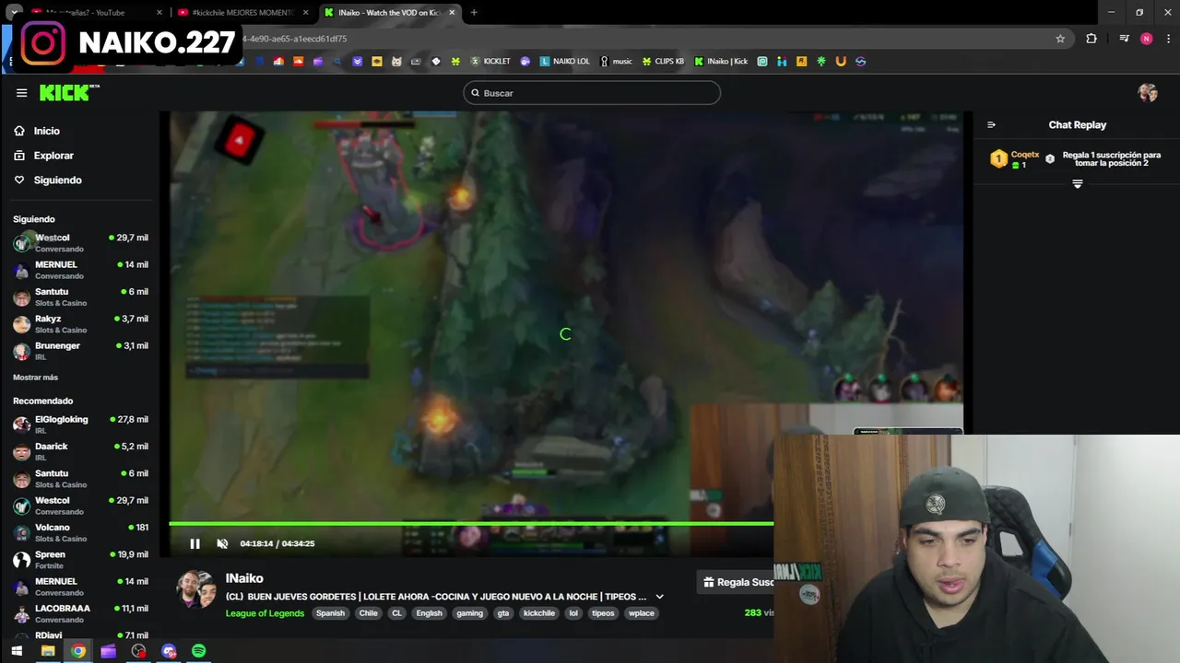Go to Kick home logo
The image size is (1180, 663).
pos(69,92)
